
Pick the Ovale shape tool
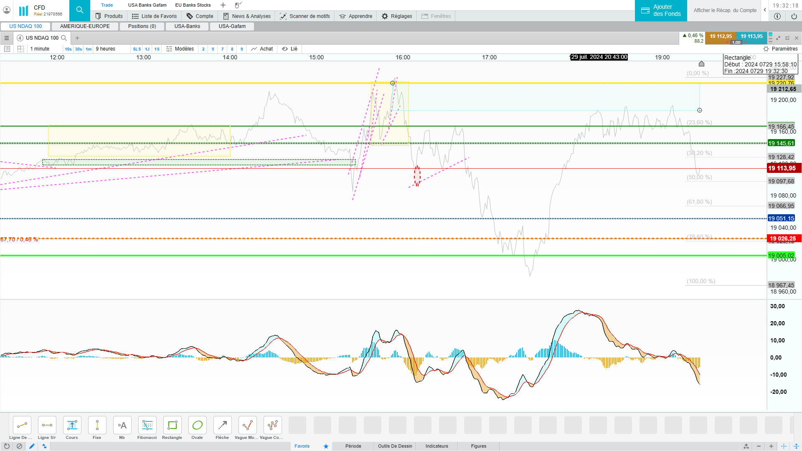click(197, 426)
